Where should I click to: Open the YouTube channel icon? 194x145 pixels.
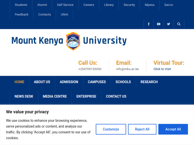(x=159, y=24)
